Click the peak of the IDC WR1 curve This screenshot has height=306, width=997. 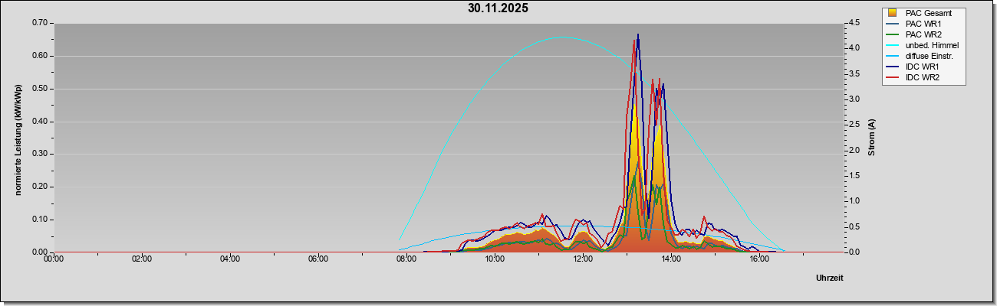638,34
